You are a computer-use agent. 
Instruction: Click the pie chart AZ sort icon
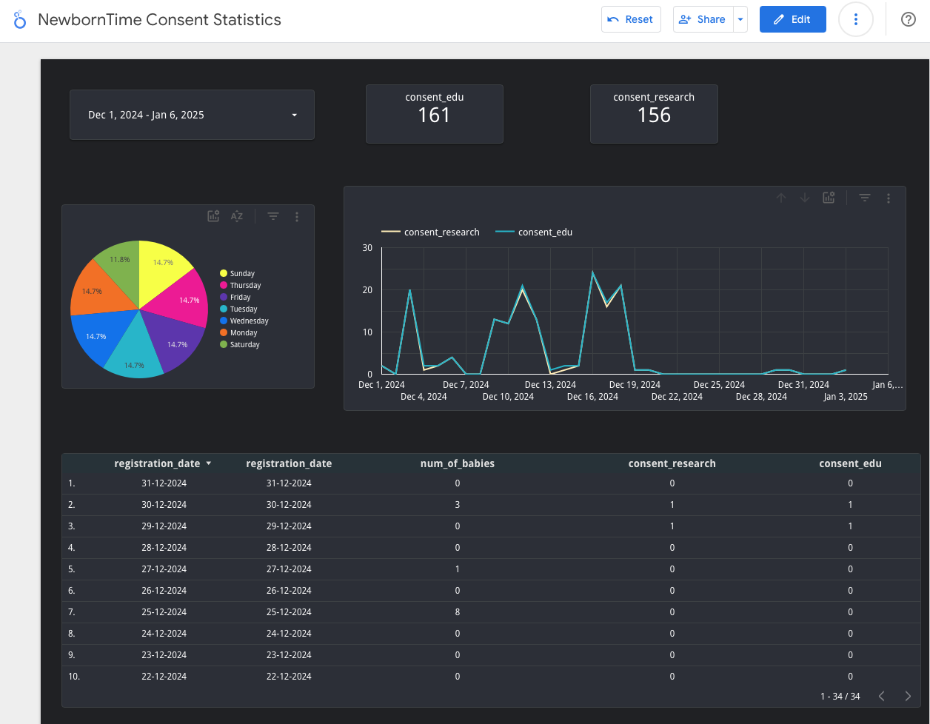pos(237,216)
